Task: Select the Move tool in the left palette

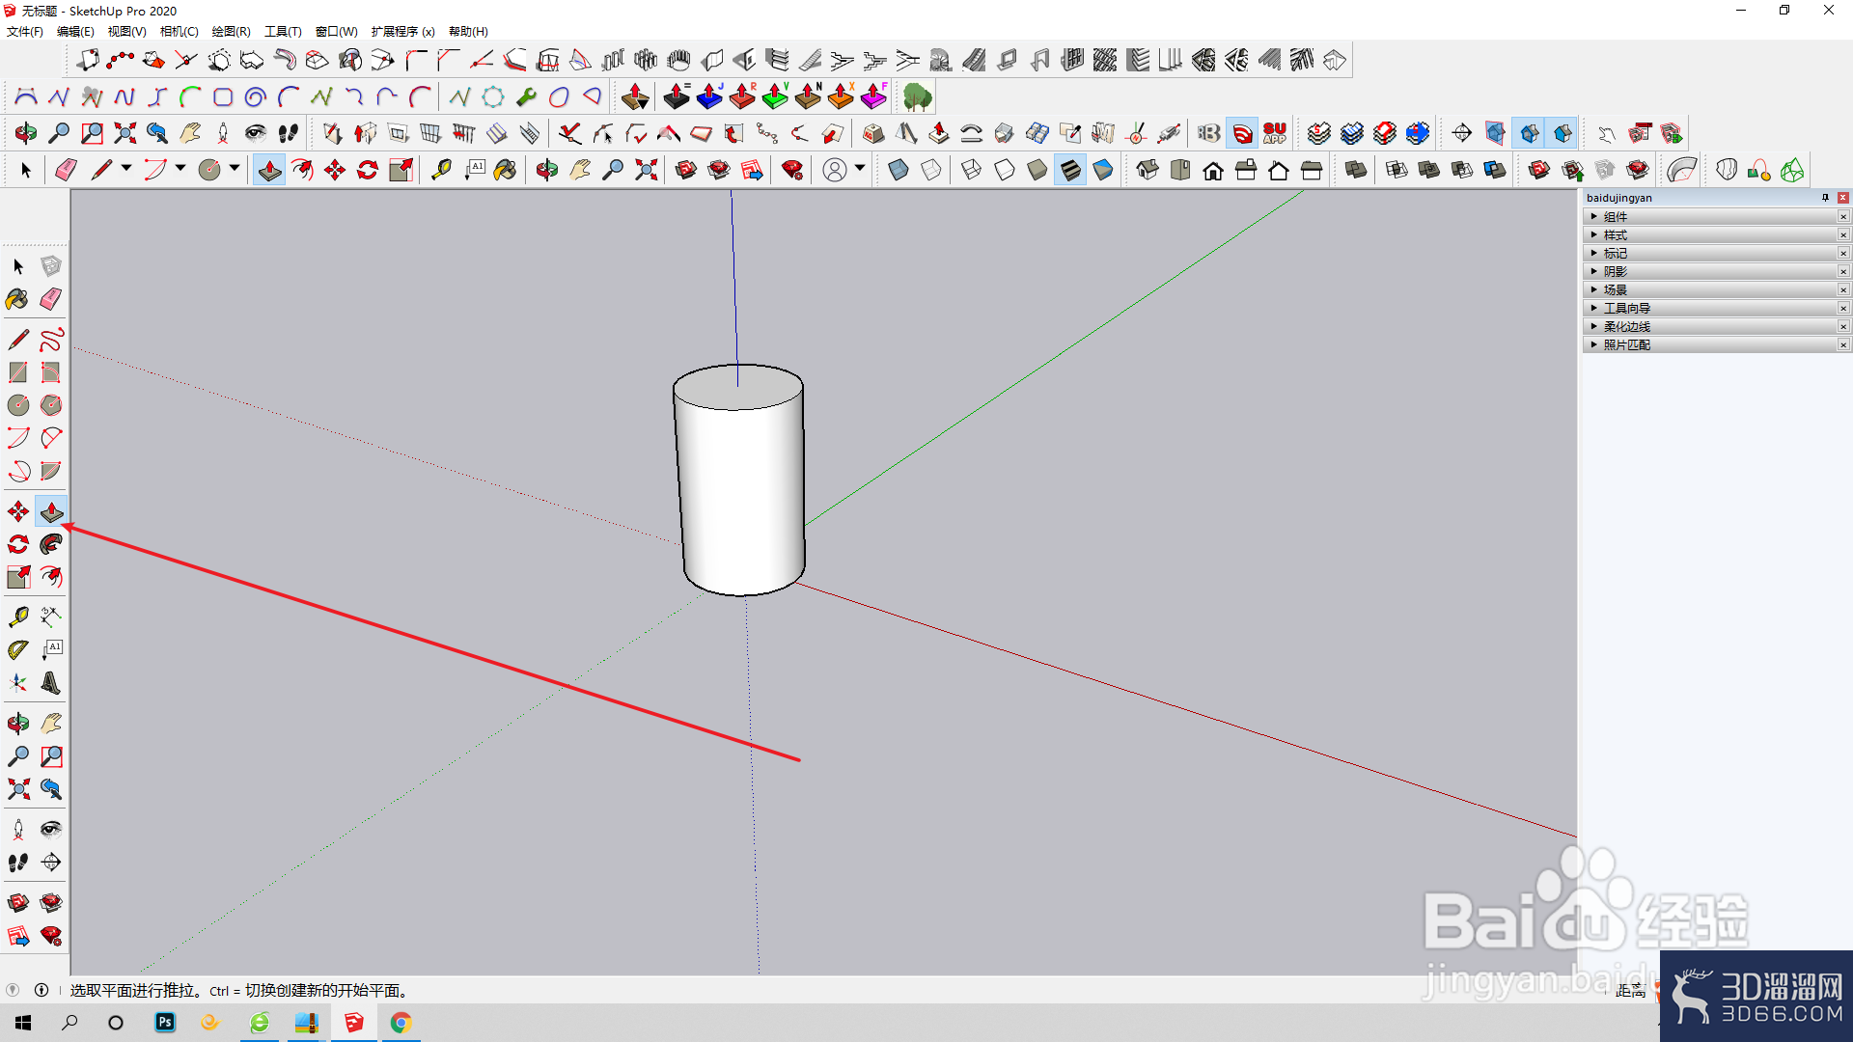Action: click(18, 511)
